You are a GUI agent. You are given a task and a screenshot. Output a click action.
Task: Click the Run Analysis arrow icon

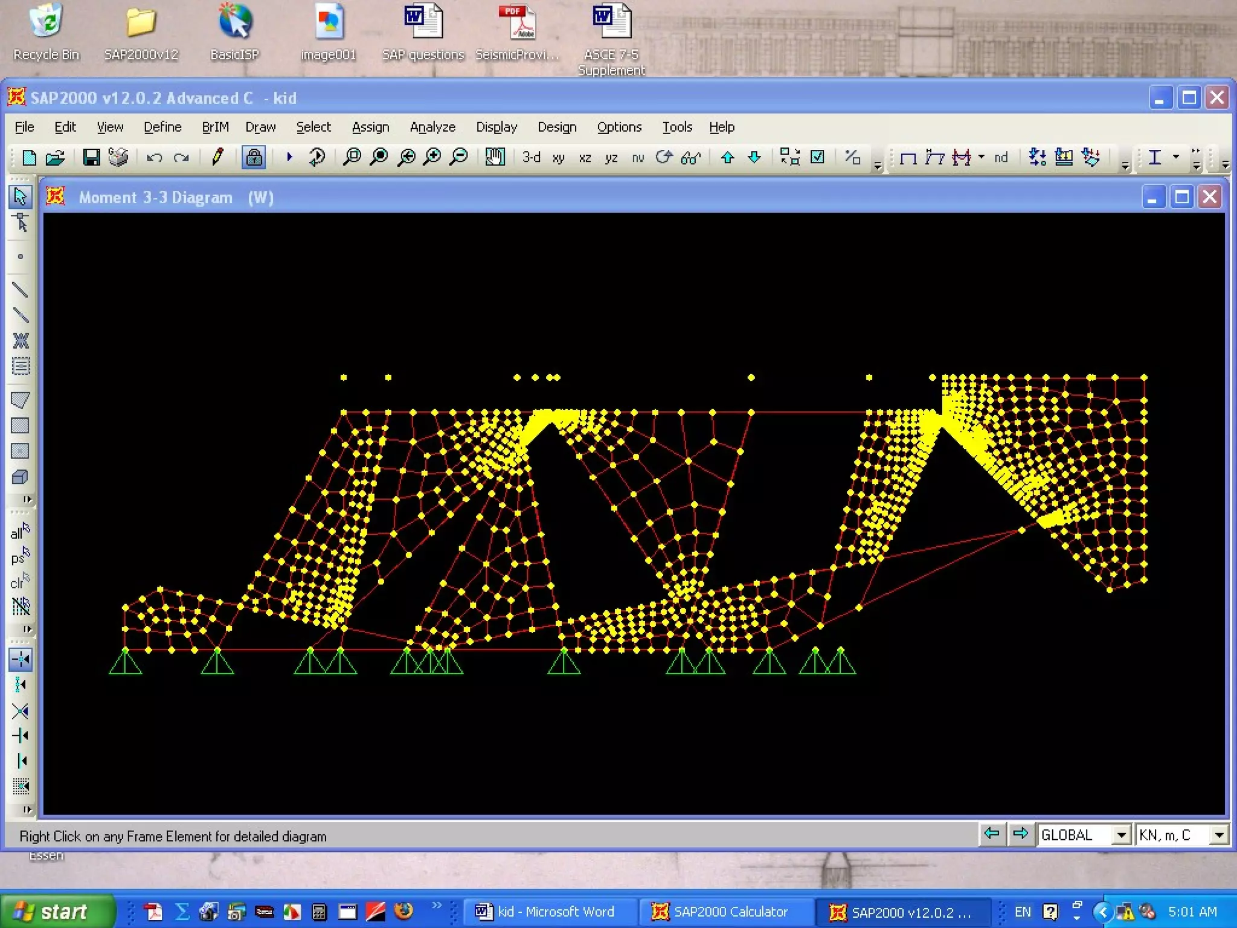[289, 158]
